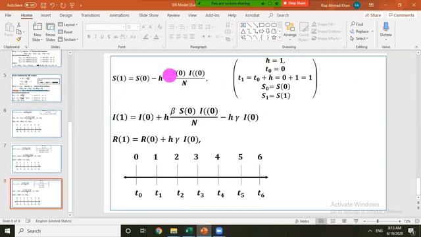Select slide 6 thumbnail
Screen dimensions: 421x237
(x=37, y=124)
